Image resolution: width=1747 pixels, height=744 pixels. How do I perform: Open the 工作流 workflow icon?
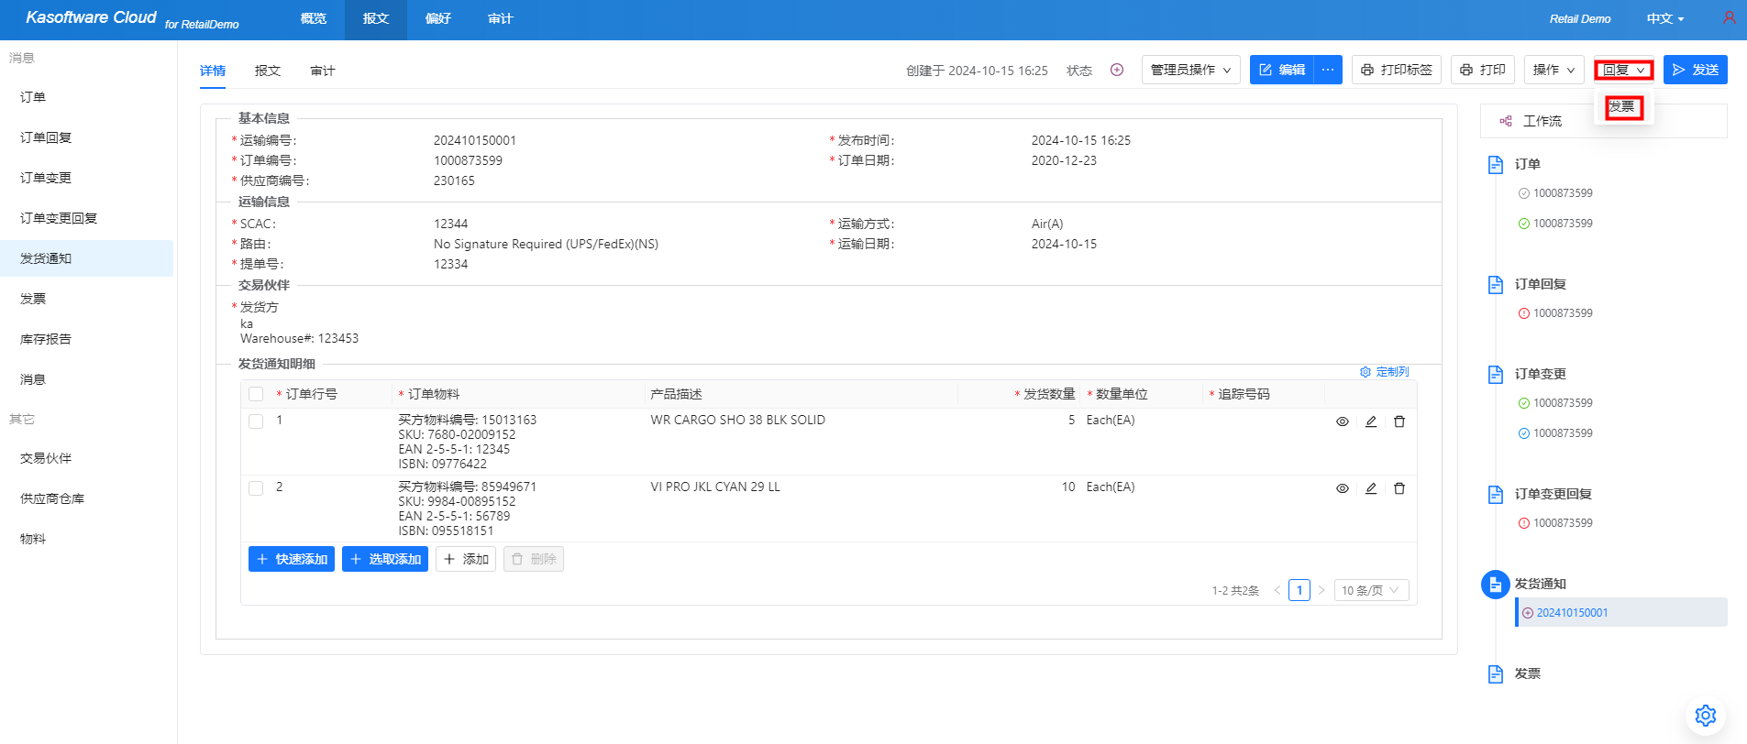click(x=1506, y=121)
